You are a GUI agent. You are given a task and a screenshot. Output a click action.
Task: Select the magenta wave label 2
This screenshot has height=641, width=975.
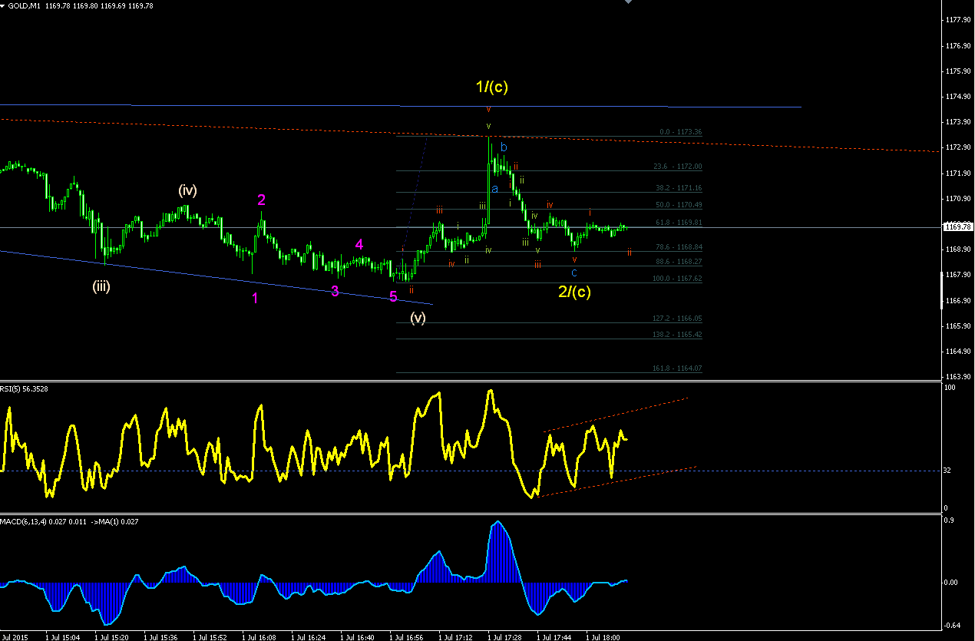coord(261,200)
